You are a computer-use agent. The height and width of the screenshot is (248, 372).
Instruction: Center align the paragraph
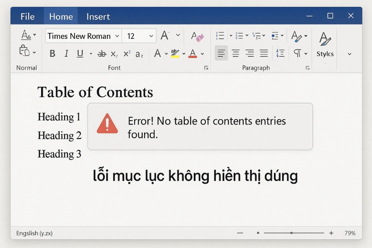point(236,53)
